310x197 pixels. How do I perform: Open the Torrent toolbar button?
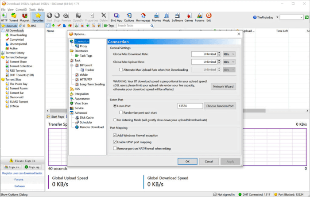13,17
